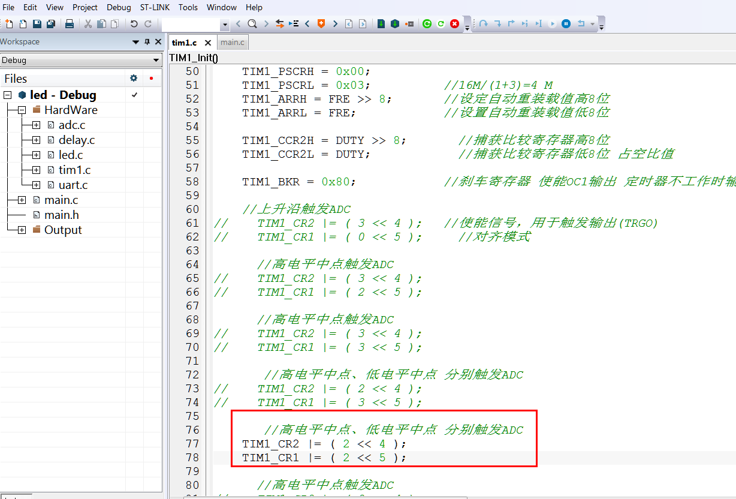Open the Debug configuration dropdown

coord(156,61)
